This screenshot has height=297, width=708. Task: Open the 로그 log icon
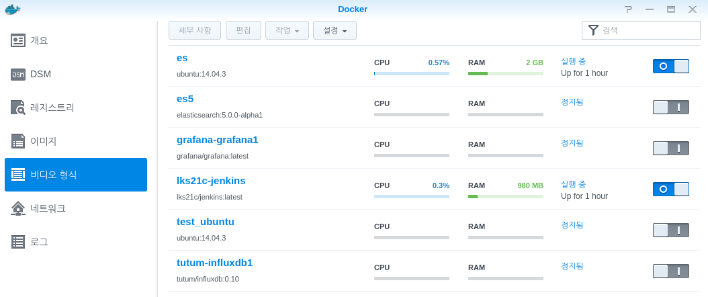coord(18,242)
